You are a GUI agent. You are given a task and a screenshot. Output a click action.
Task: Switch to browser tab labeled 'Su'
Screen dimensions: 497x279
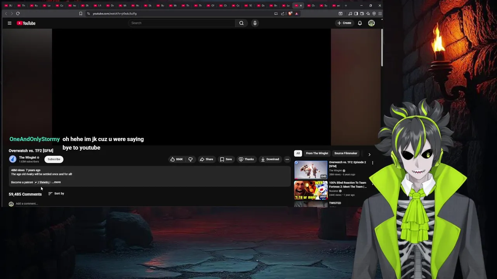tap(323, 5)
